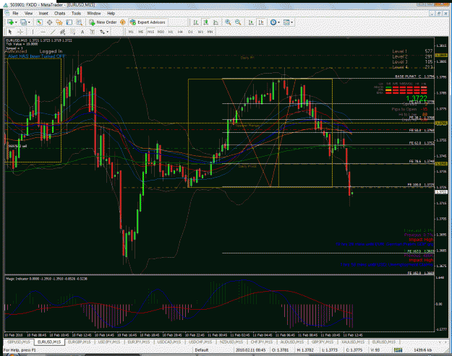Screen dimensions: 452x356
Task: Show the Navigator panel
Action: pyautogui.click(x=59, y=22)
